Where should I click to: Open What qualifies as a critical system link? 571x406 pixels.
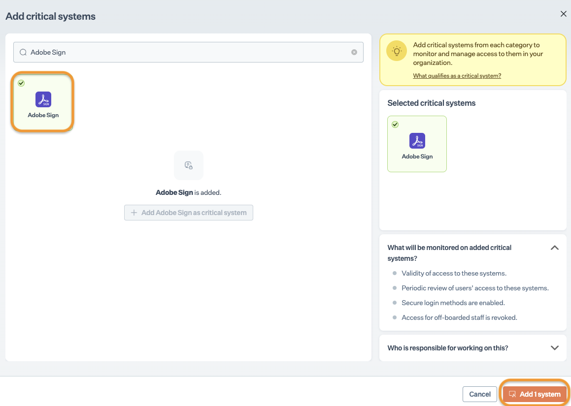coord(457,76)
